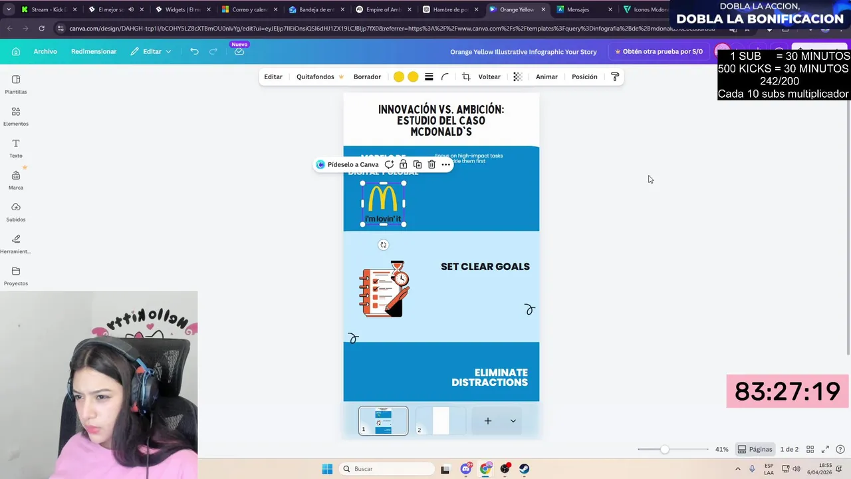Select page 1 thumbnail
This screenshot has width=851, height=479.
coord(383,420)
